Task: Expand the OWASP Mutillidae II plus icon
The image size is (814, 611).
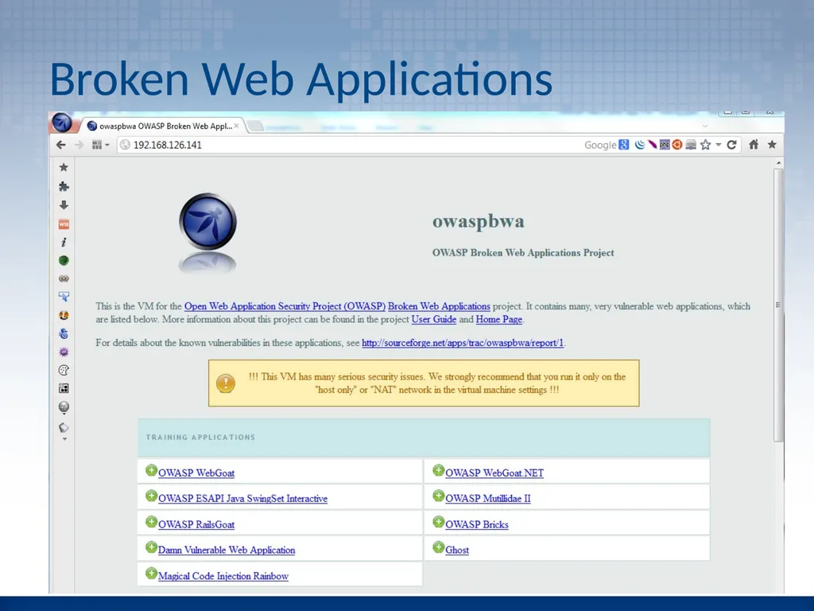Action: tap(439, 496)
